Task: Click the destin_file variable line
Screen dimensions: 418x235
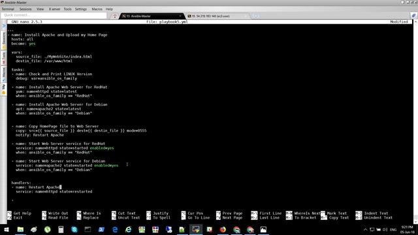Action: (44, 61)
